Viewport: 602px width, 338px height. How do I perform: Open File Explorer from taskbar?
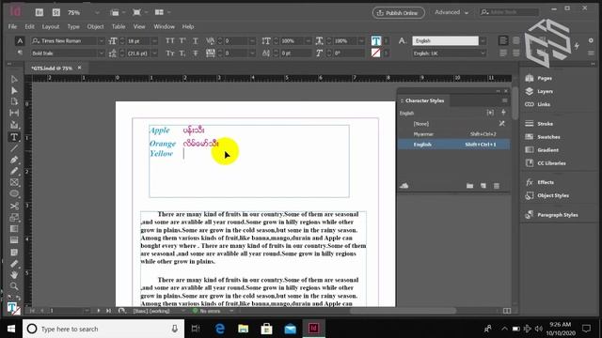[x=243, y=329]
